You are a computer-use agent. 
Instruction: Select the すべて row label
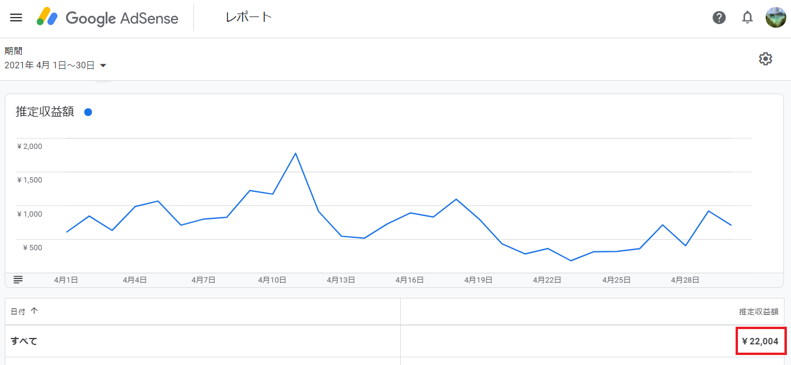click(x=24, y=341)
